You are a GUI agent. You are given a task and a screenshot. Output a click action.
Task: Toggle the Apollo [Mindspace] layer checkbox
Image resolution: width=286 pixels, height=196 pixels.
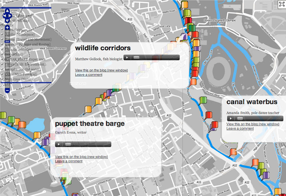pyautogui.click(x=2, y=35)
